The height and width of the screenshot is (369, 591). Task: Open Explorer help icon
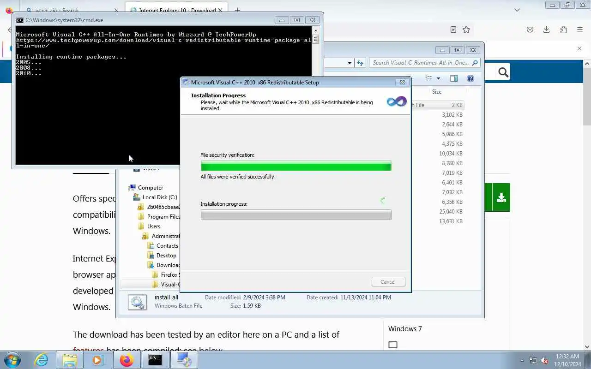pos(470,78)
